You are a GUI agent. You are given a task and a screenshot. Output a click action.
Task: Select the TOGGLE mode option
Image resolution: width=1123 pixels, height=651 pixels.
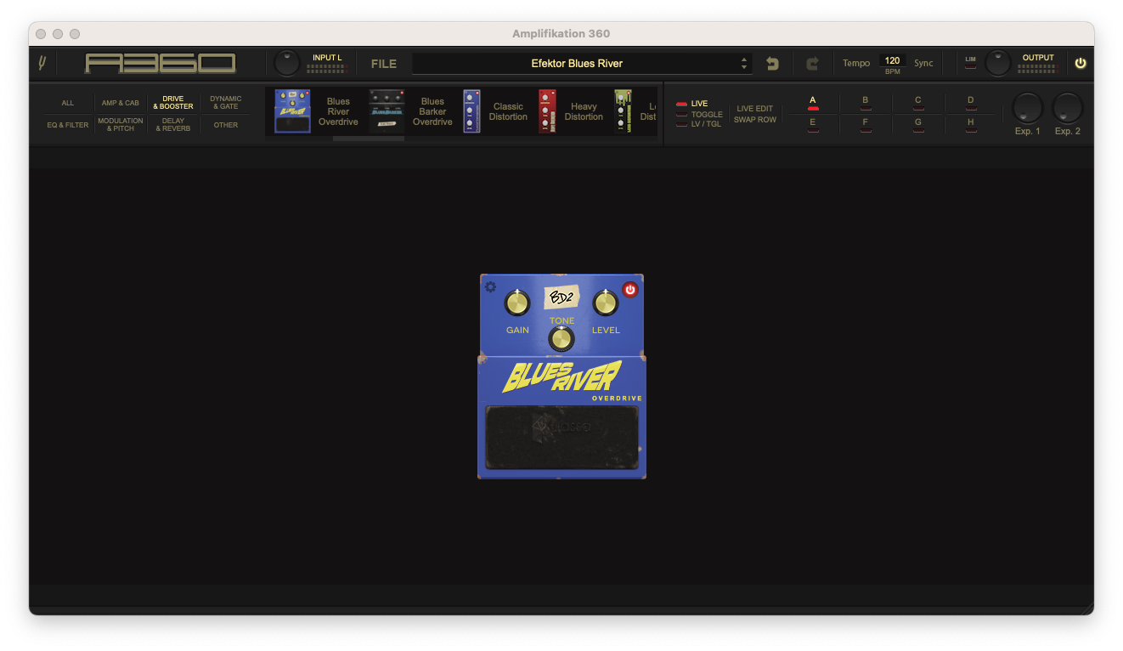(699, 114)
